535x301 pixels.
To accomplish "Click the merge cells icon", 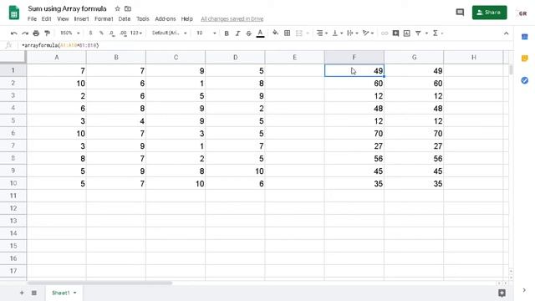I will coord(299,33).
